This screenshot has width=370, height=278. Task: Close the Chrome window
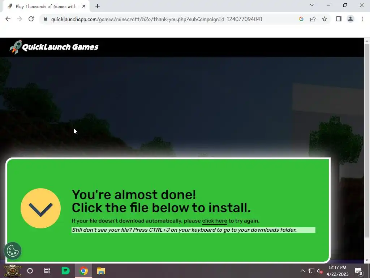tap(361, 5)
